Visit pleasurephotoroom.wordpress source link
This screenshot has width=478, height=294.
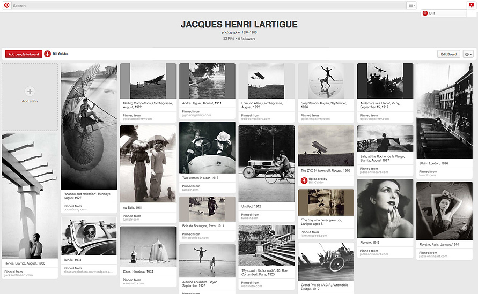89,272
